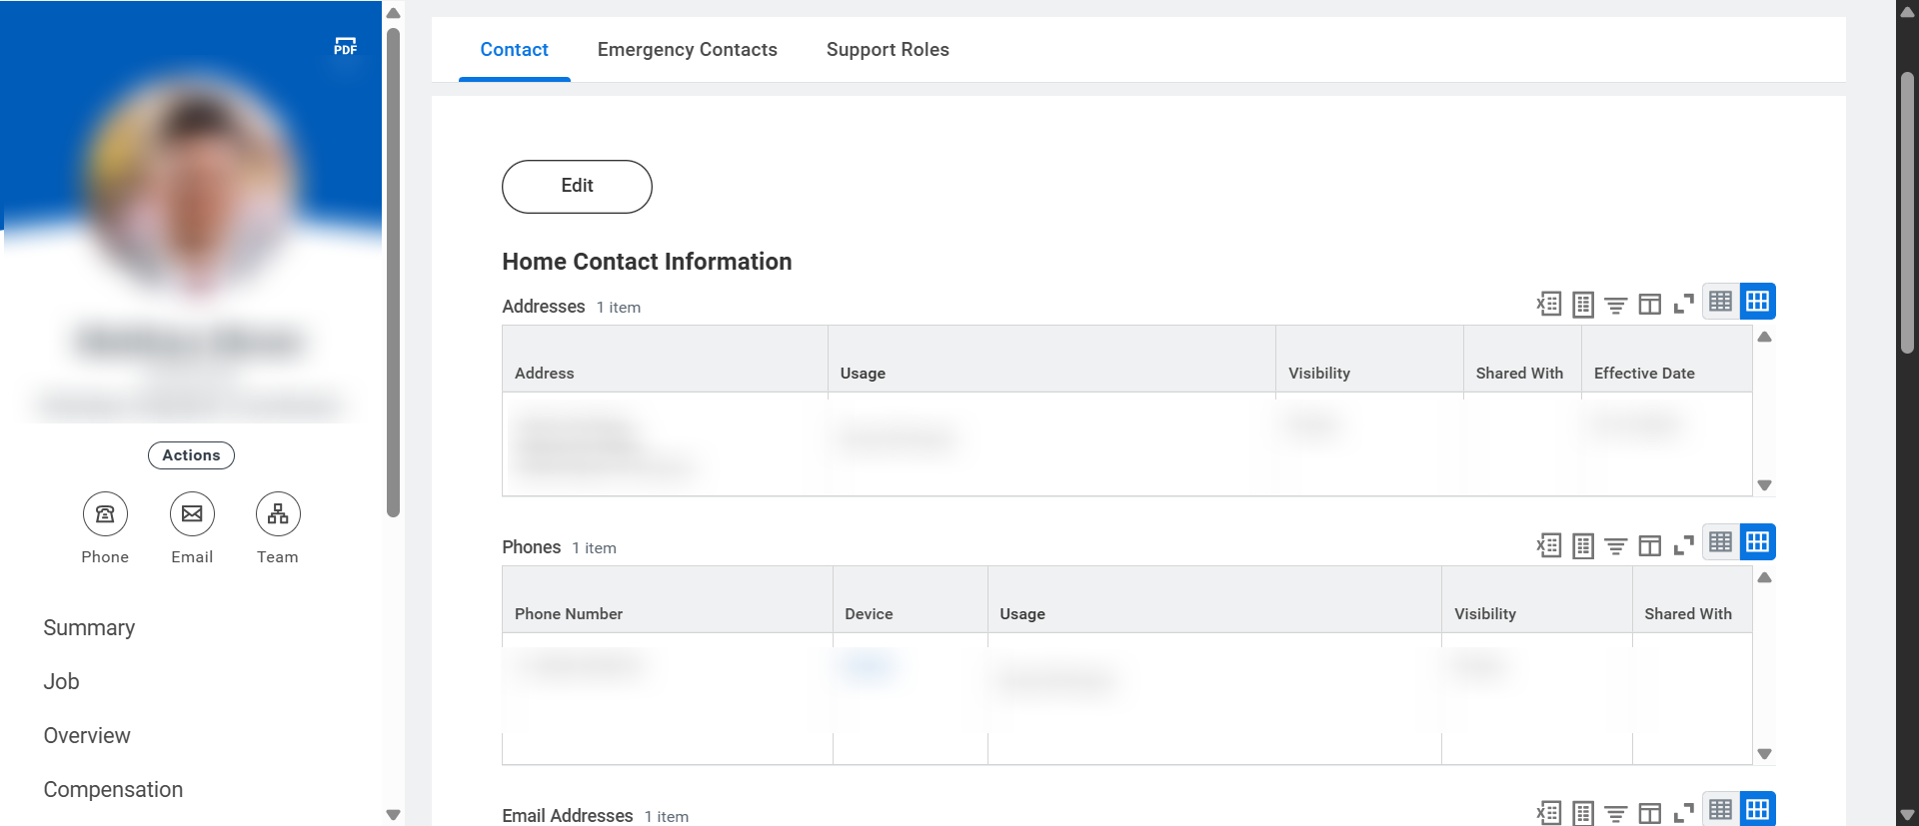Open the Actions dropdown menu
The image size is (1919, 826).
[x=191, y=455]
